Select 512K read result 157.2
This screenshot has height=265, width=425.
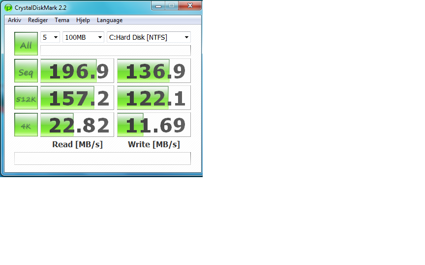point(77,98)
